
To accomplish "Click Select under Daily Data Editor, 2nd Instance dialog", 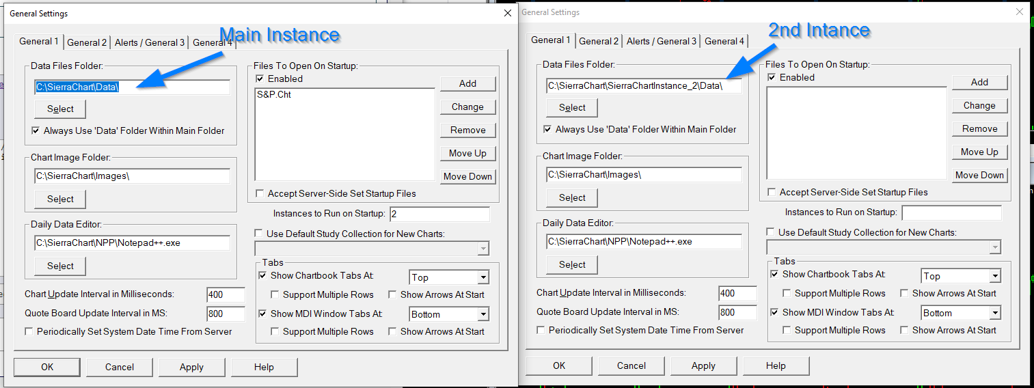I will pos(572,264).
